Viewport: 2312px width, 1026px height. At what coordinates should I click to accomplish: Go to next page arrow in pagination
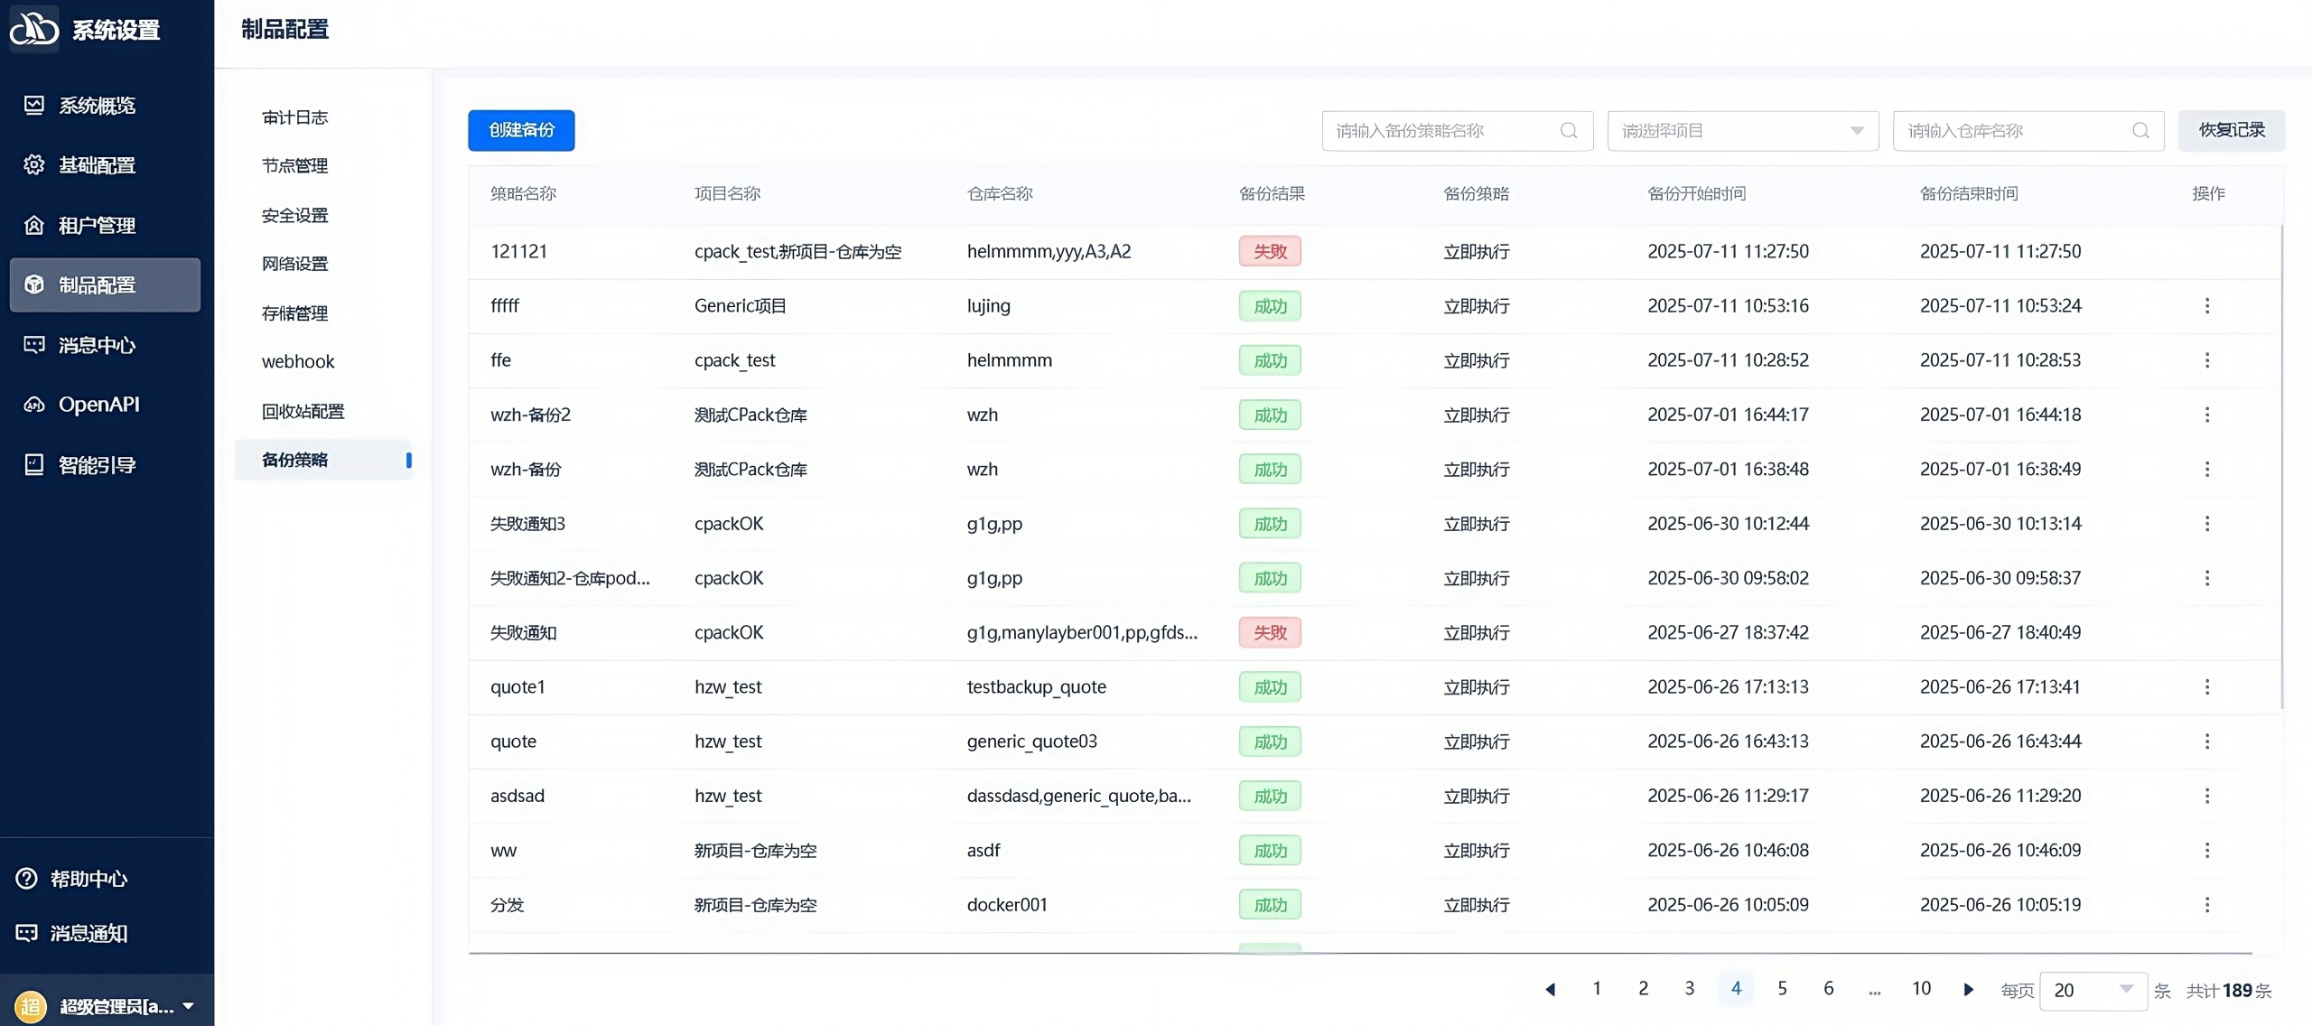[x=1969, y=990]
